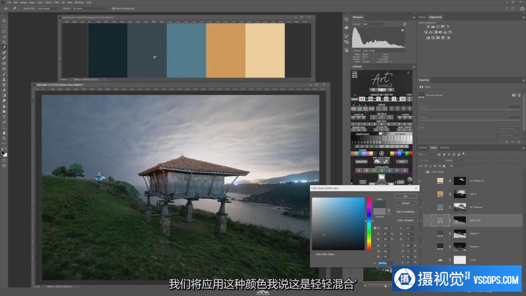Open the search icon at top right

(507, 8)
